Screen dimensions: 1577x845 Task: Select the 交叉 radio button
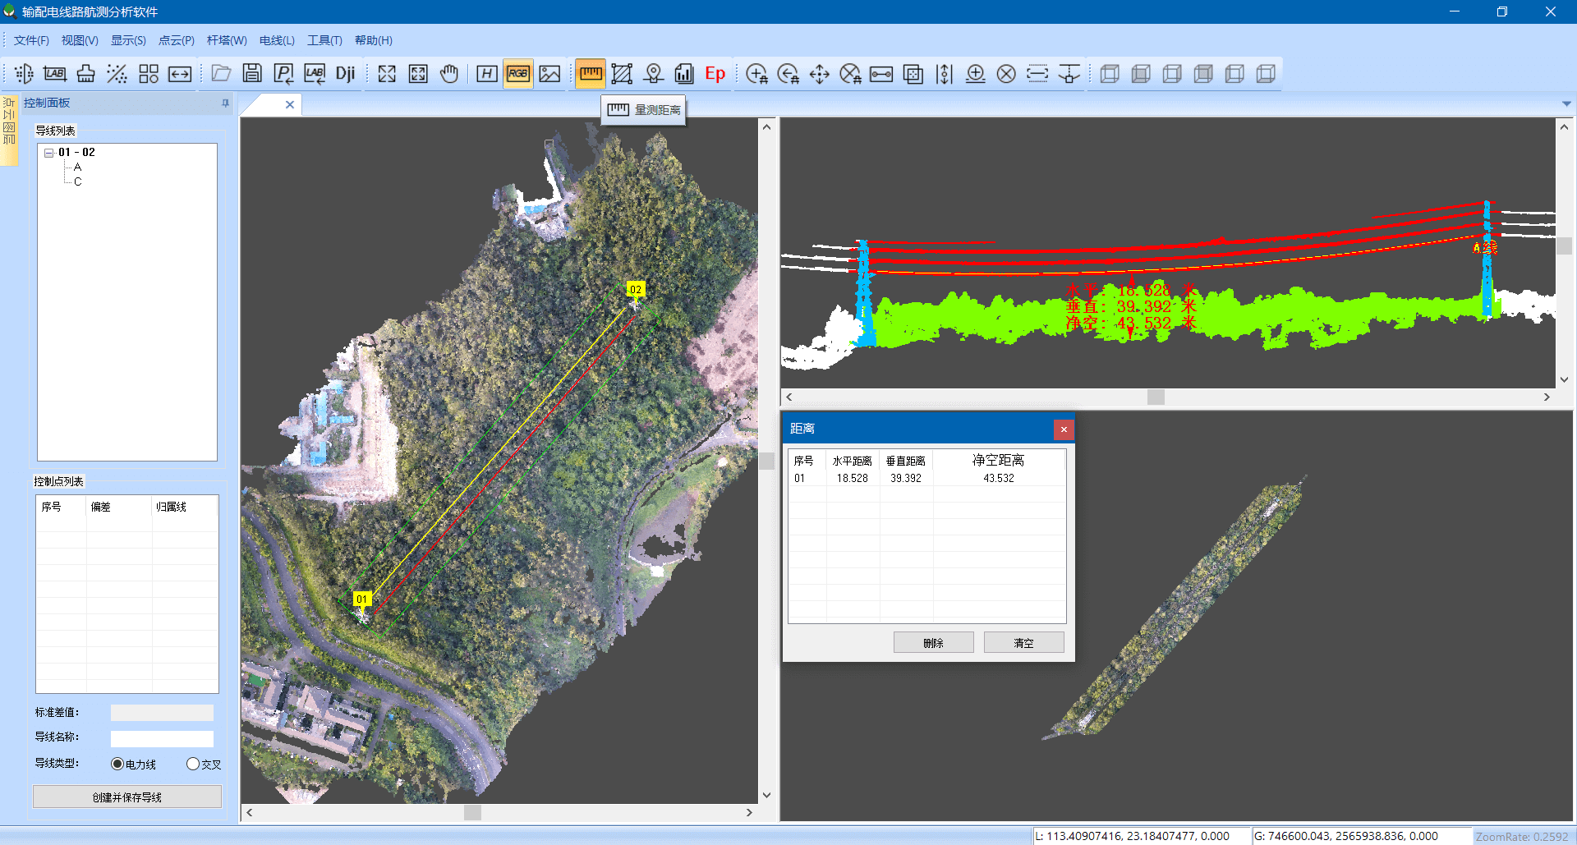click(193, 764)
